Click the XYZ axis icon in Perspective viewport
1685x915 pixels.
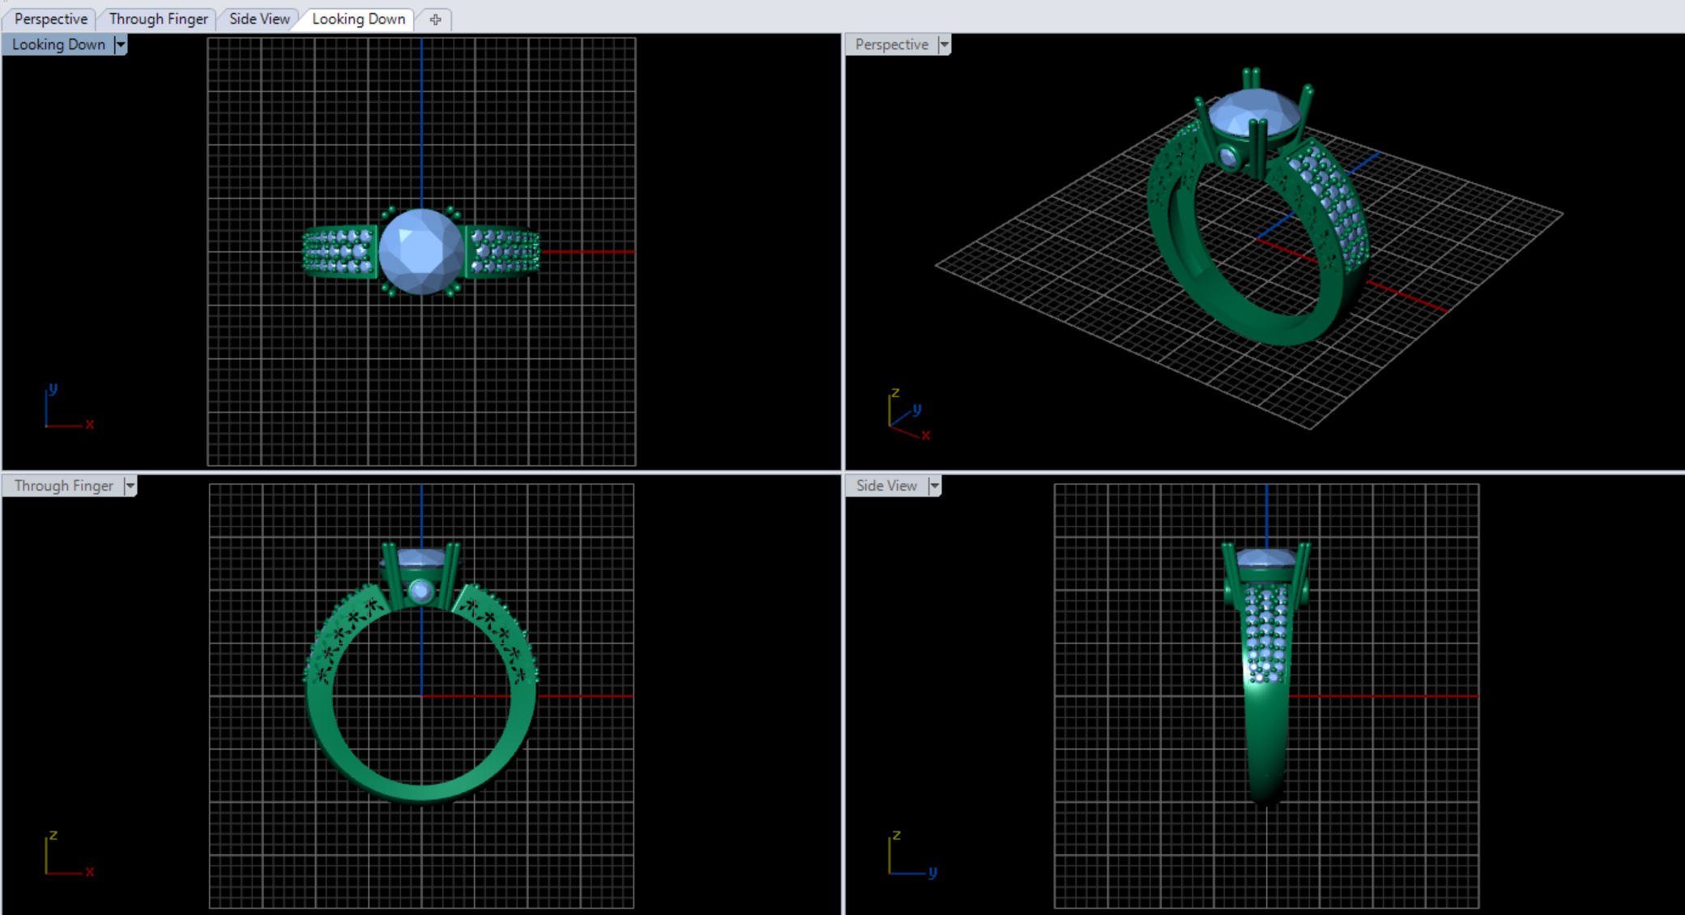click(907, 415)
